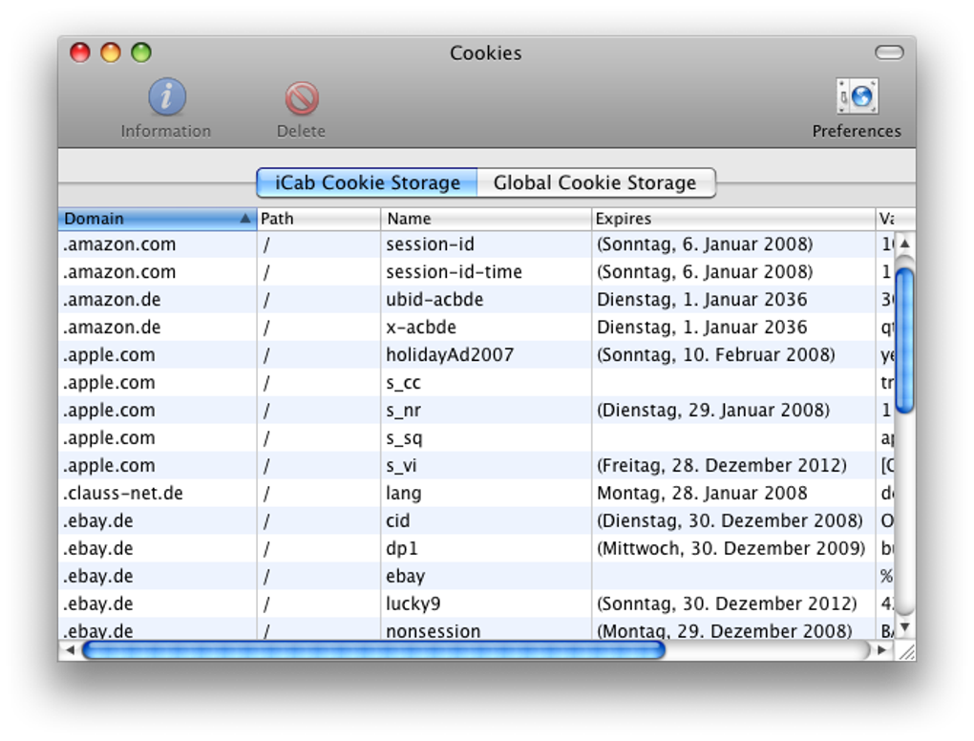Sort by the Domain column header
Image resolution: width=974 pixels, height=741 pixels.
pyautogui.click(x=158, y=219)
